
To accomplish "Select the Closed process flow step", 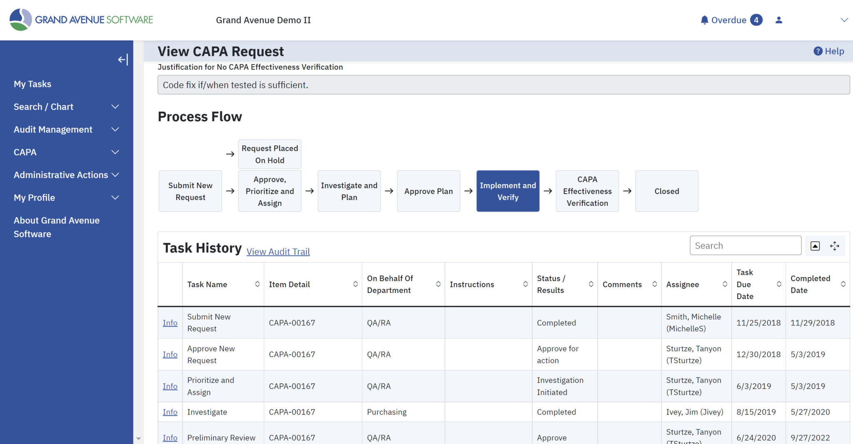I will (666, 191).
